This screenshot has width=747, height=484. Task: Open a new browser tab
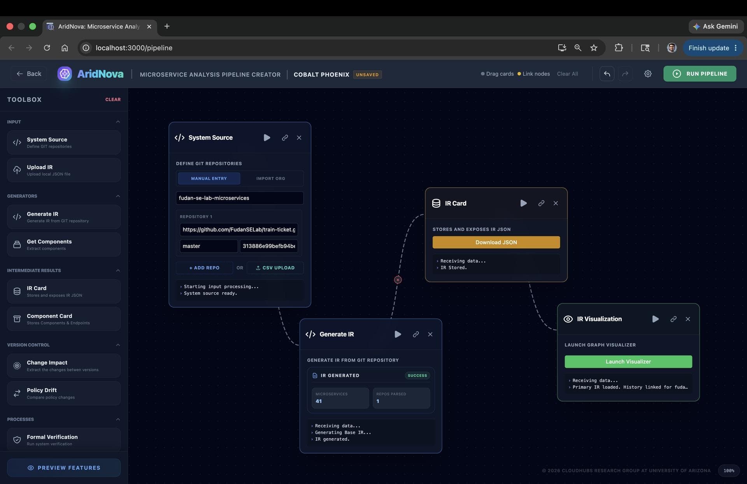point(167,26)
